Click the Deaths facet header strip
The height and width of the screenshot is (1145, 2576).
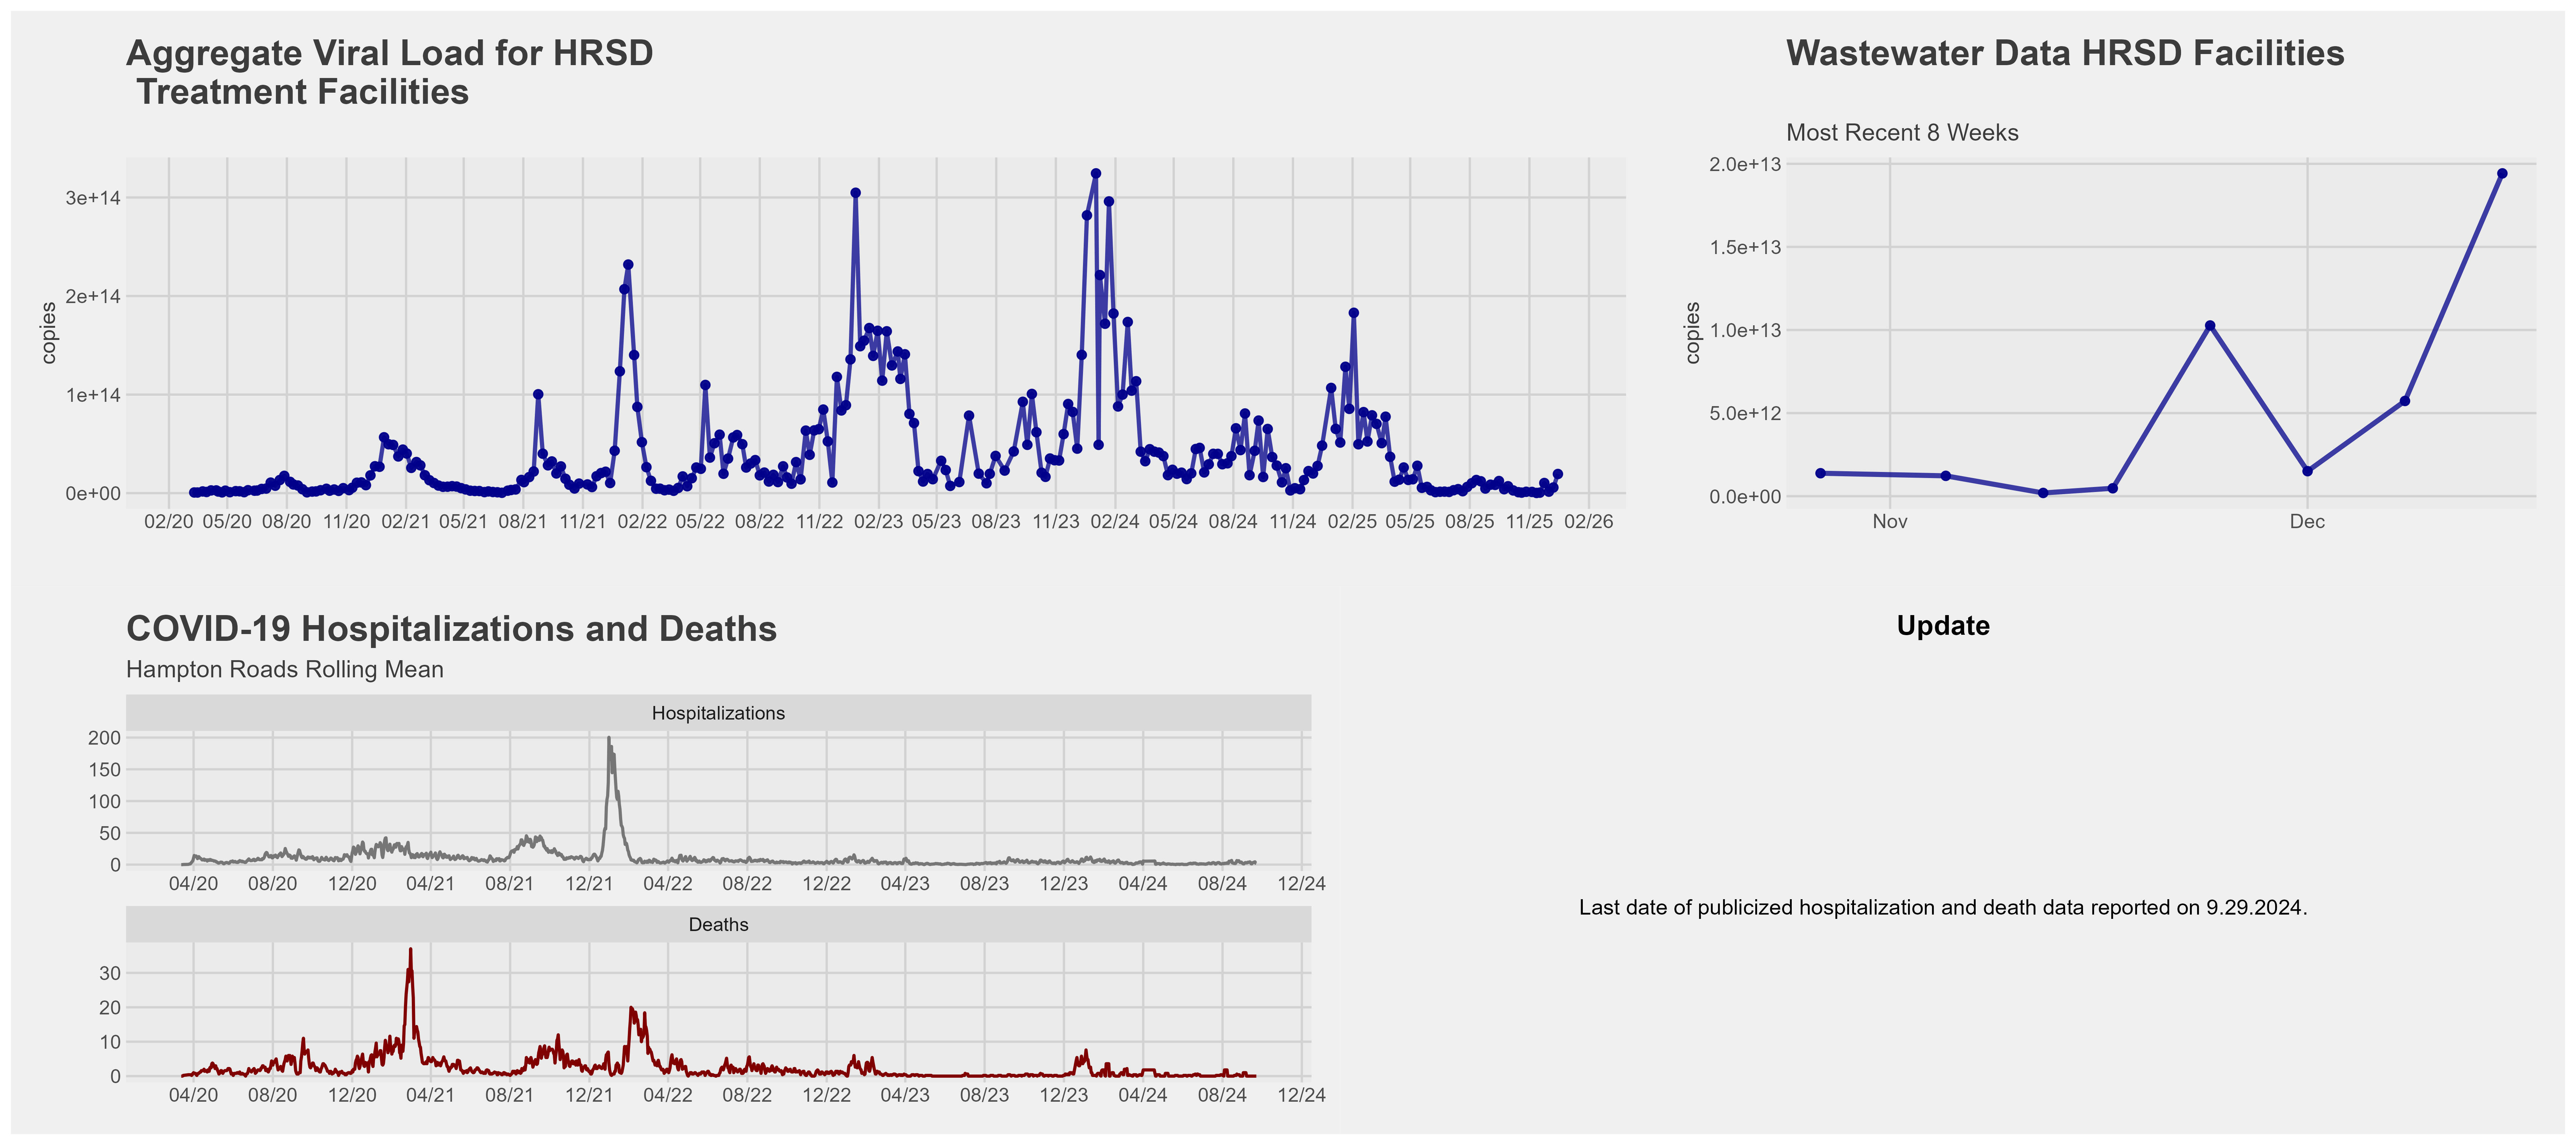pos(718,925)
